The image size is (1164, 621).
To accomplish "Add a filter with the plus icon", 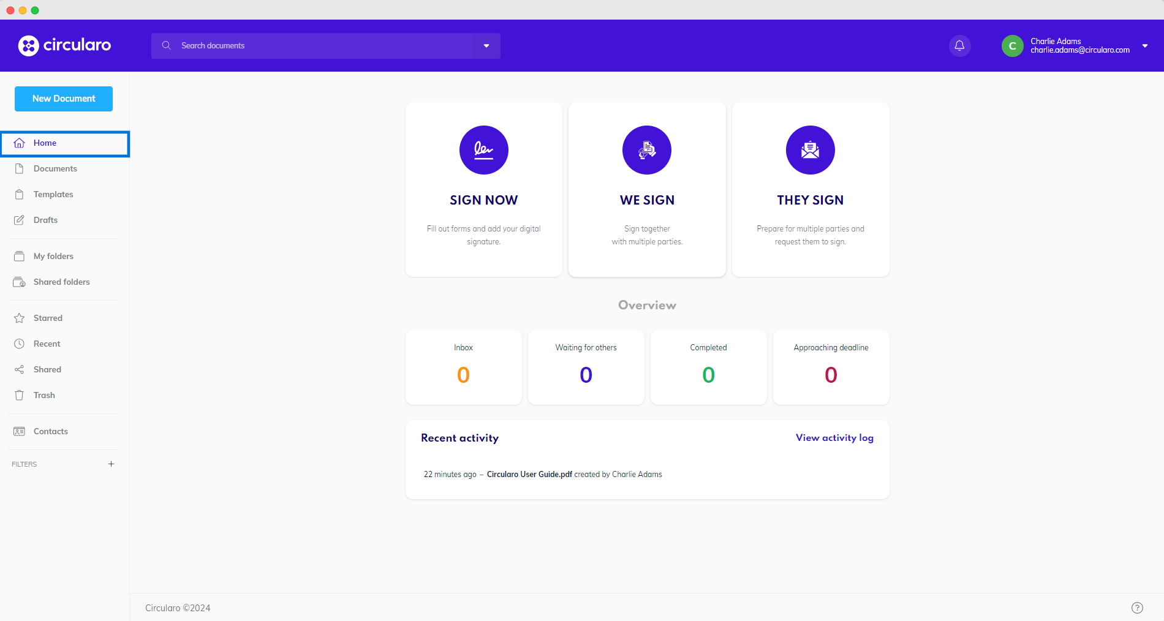I will (x=111, y=464).
